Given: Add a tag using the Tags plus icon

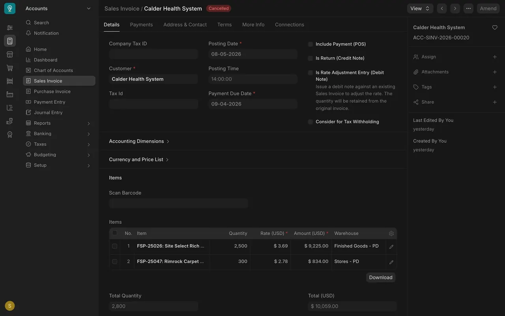Looking at the screenshot, I should (495, 87).
